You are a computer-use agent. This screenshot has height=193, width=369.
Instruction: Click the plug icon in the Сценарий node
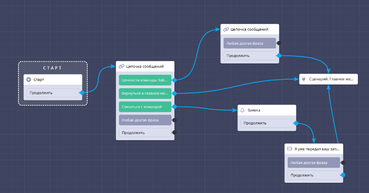(x=304, y=79)
